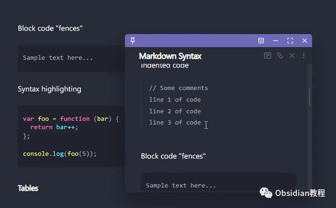Click 'Block code fences' heading inside popover
The height and width of the screenshot is (208, 336).
[x=173, y=156]
